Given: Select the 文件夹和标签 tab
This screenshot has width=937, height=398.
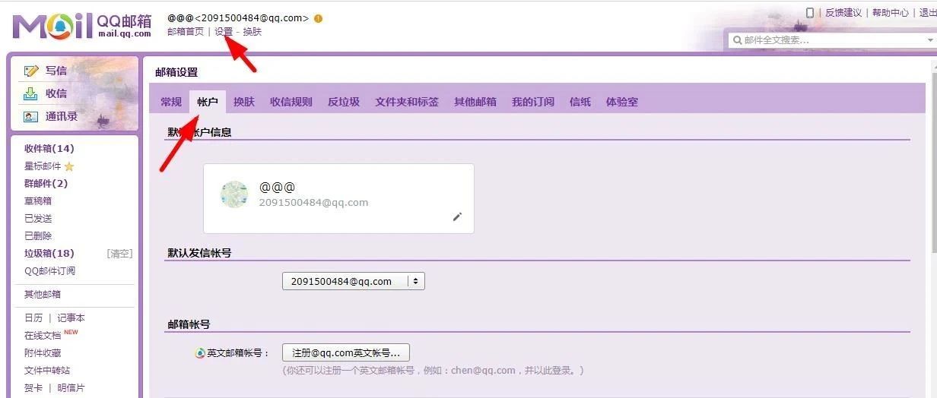Looking at the screenshot, I should (x=406, y=102).
